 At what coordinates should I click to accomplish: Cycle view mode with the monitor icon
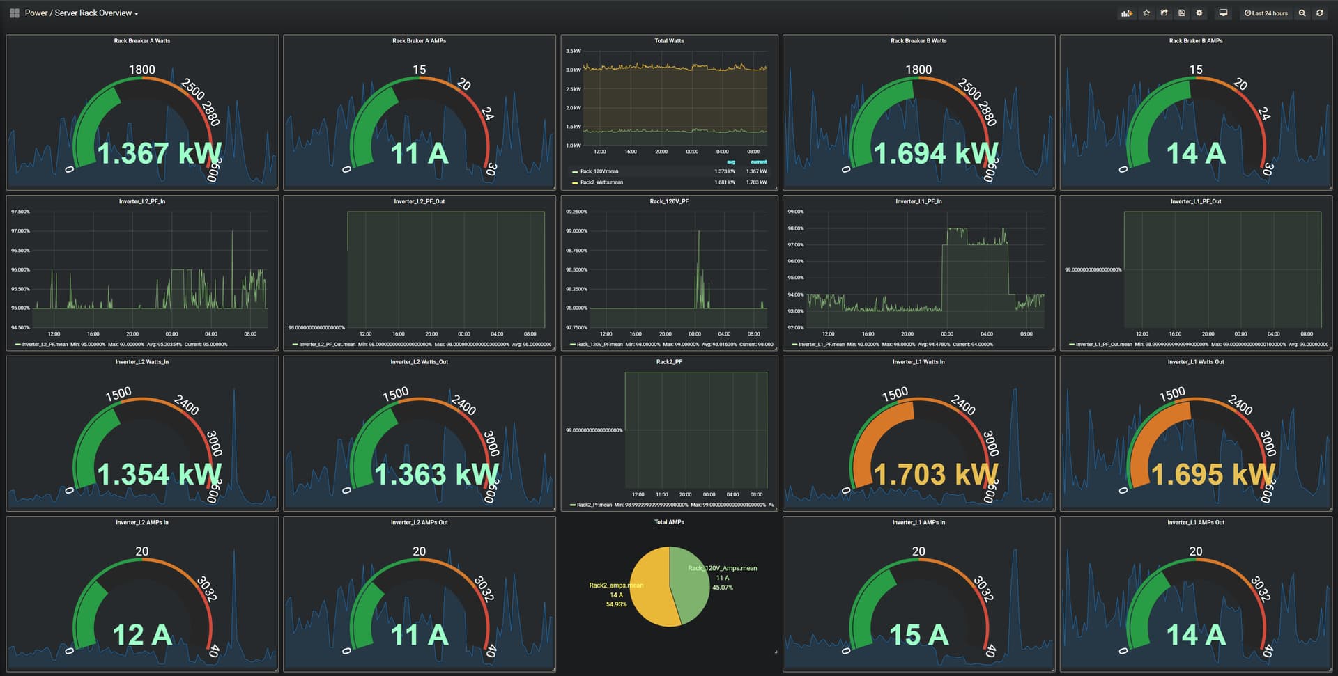(x=1223, y=13)
